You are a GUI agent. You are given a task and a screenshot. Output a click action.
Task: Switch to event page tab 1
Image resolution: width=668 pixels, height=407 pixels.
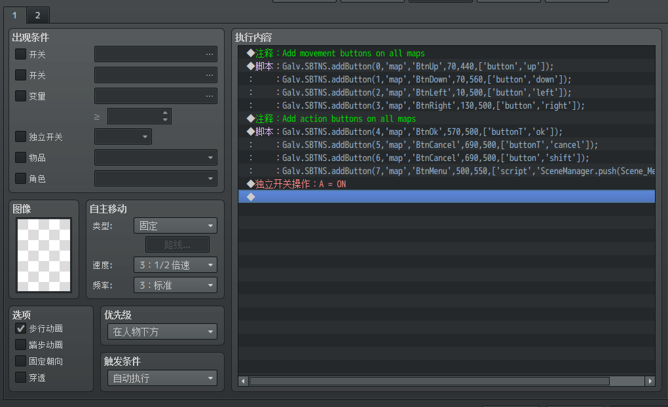click(x=14, y=15)
